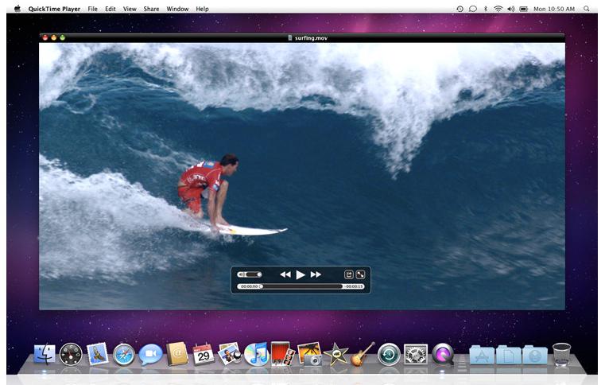Image resolution: width=605 pixels, height=385 pixels.
Task: Click the remaining time -00:00:15 label
Action: click(x=354, y=286)
